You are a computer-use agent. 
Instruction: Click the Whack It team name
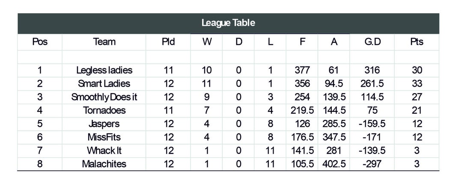pyautogui.click(x=104, y=150)
